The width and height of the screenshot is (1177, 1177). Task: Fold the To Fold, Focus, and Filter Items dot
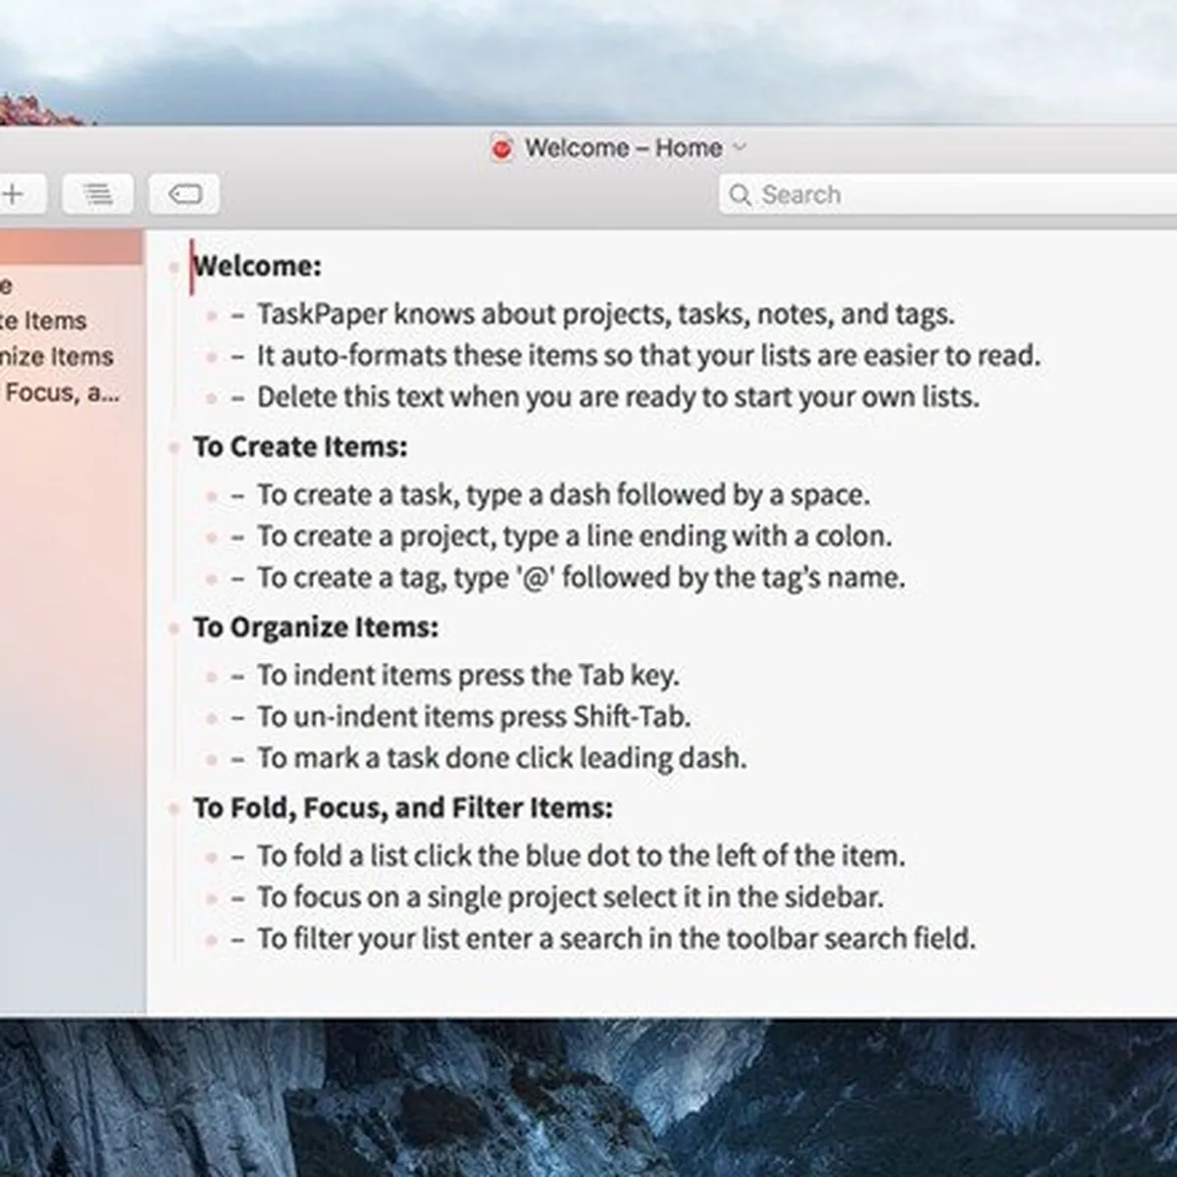175,808
